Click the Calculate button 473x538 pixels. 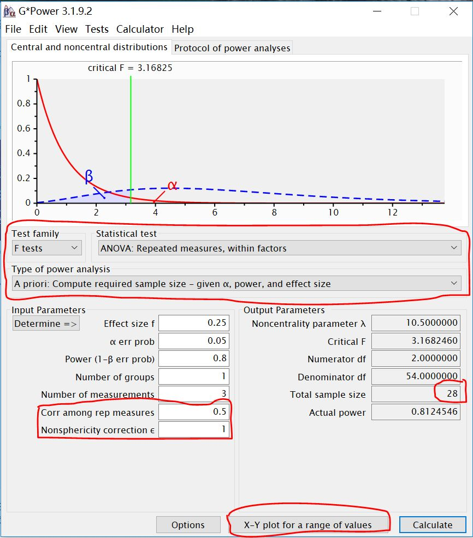coord(433,525)
